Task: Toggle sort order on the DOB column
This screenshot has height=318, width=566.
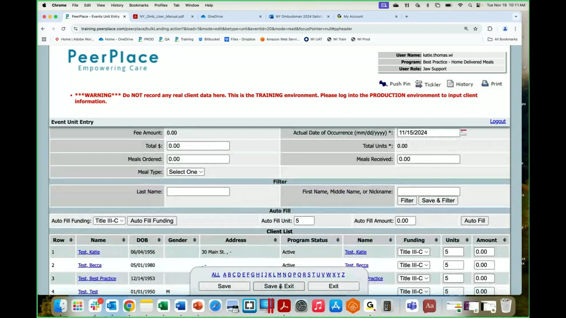Action: (x=159, y=240)
